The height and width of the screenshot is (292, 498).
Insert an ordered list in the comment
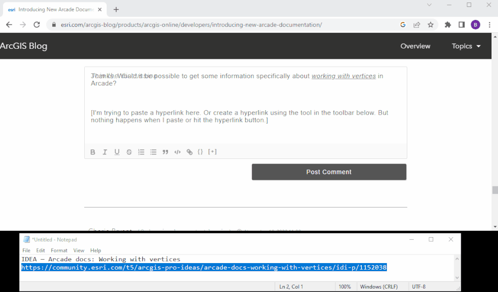(141, 152)
